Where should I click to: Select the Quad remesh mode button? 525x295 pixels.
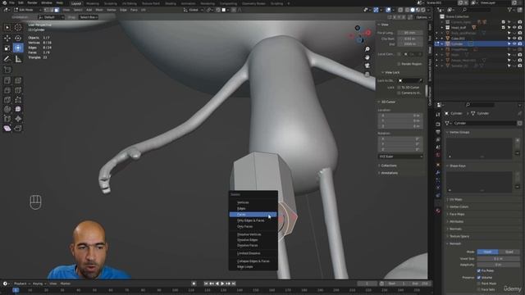(509, 252)
